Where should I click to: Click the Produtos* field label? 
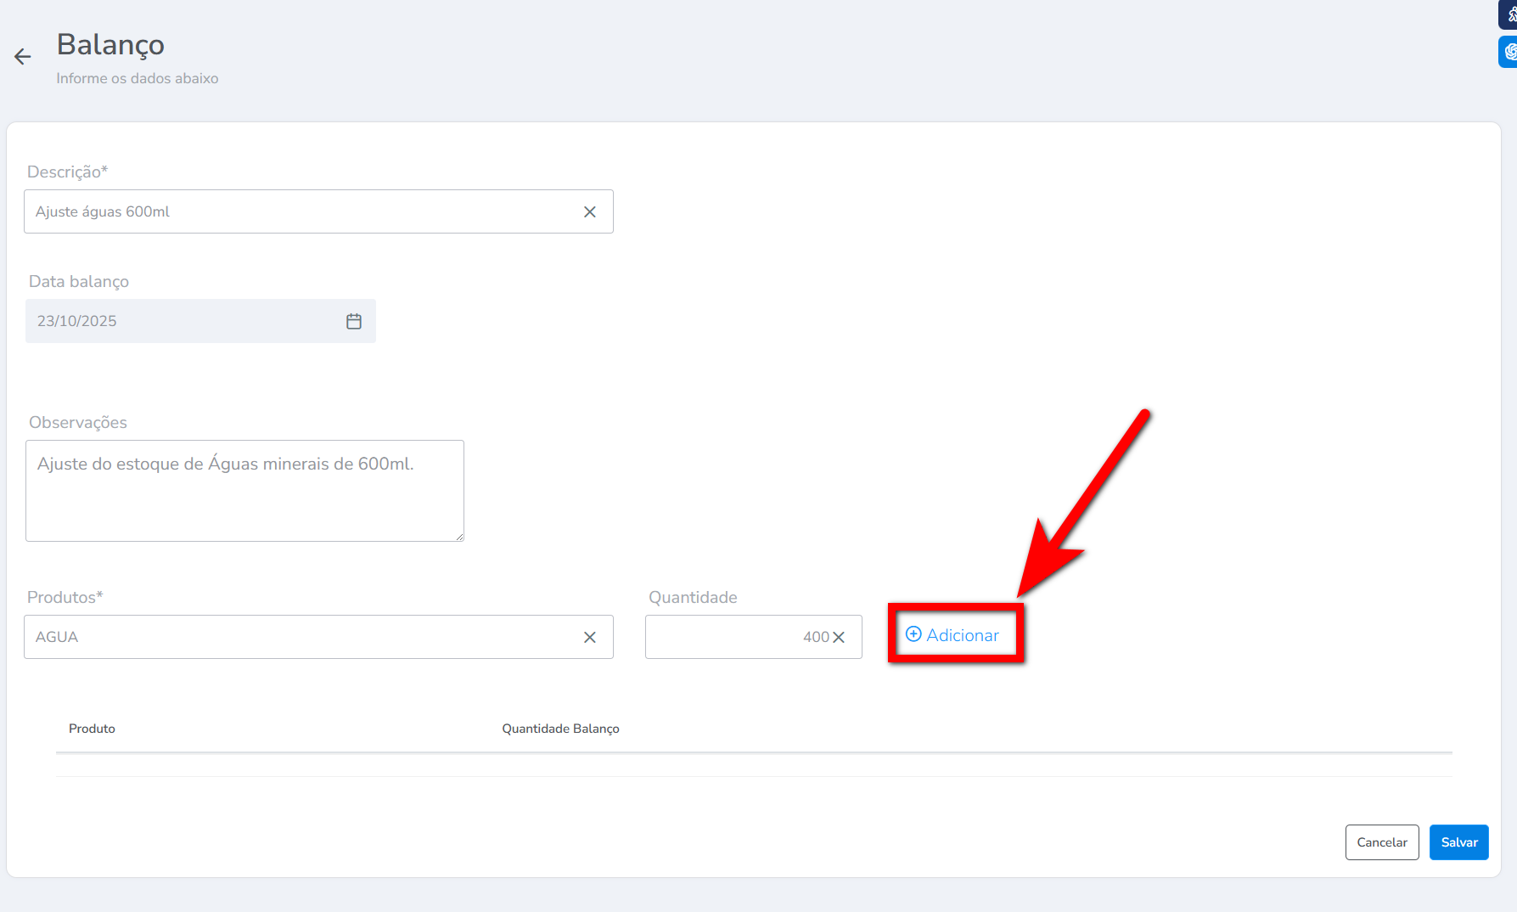click(x=65, y=597)
